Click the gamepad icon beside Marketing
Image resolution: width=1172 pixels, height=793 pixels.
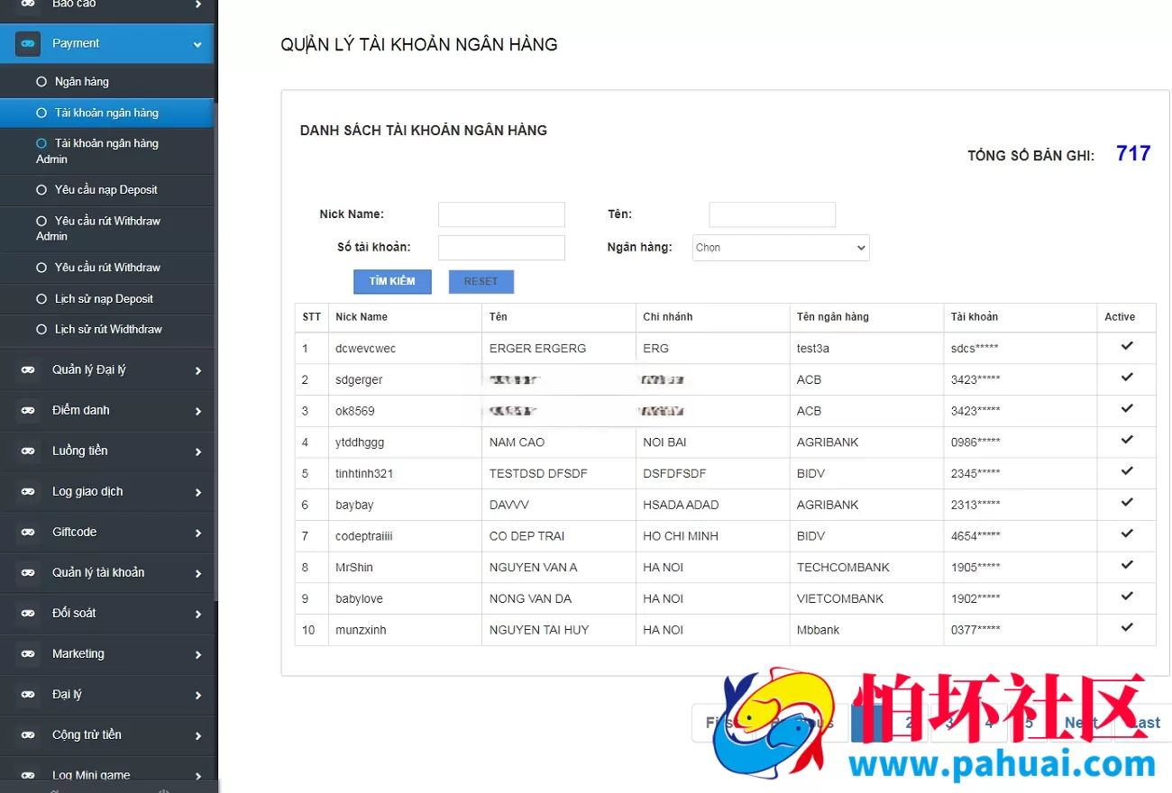(28, 654)
